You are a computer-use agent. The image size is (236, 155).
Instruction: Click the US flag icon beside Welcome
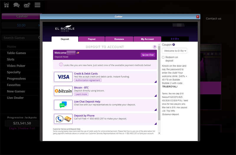point(78,53)
